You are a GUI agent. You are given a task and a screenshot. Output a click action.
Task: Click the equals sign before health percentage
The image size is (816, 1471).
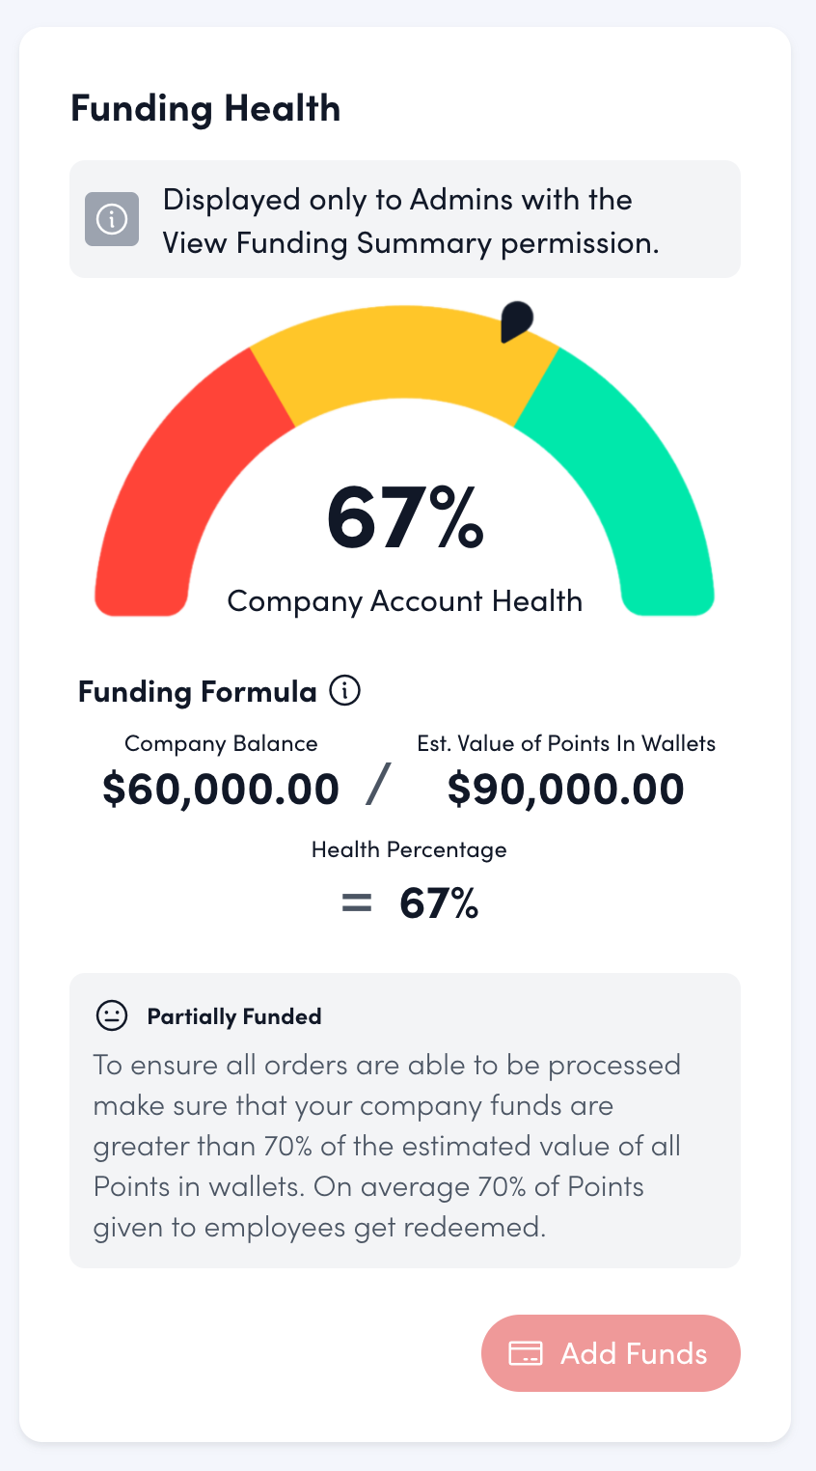point(356,903)
